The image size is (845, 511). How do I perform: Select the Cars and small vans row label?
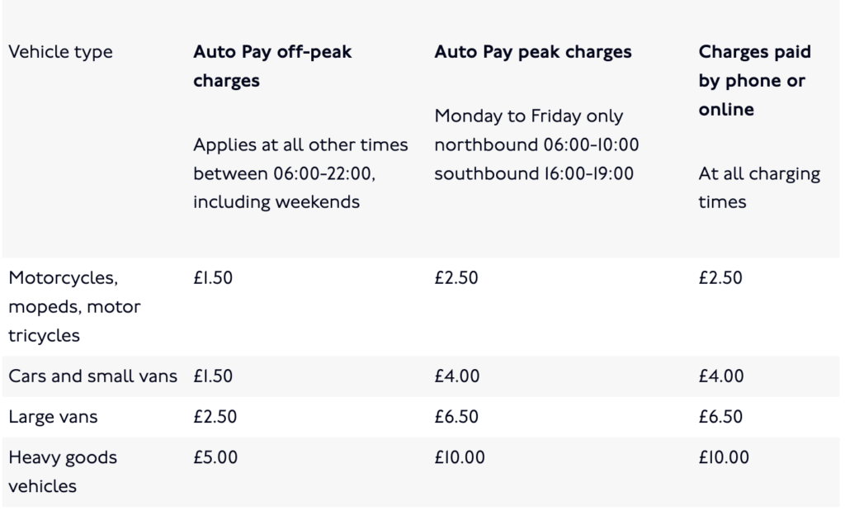point(92,376)
